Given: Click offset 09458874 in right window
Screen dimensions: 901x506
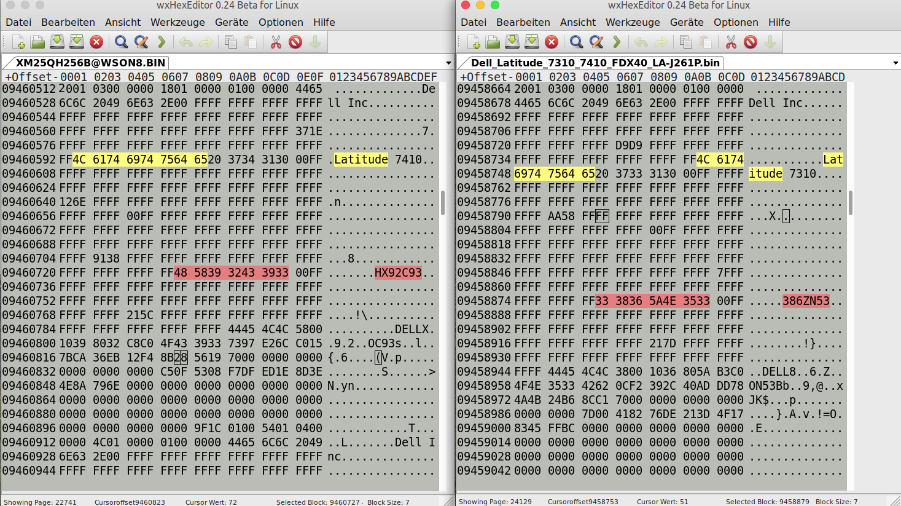Looking at the screenshot, I should [485, 301].
